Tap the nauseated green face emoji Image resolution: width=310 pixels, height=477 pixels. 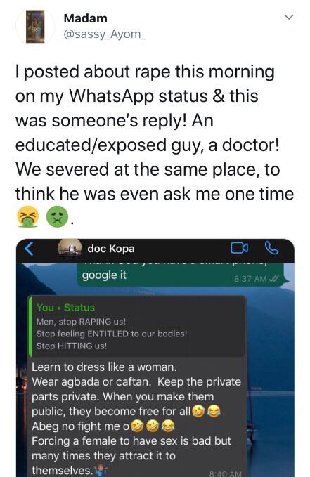57,216
